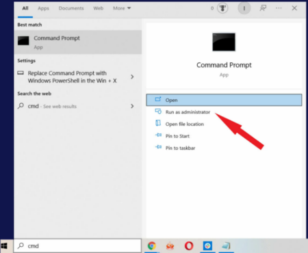Switch to the Documents tab

tap(71, 8)
